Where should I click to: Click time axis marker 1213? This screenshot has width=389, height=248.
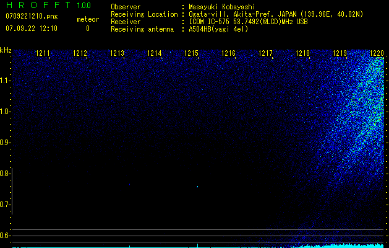(117, 53)
